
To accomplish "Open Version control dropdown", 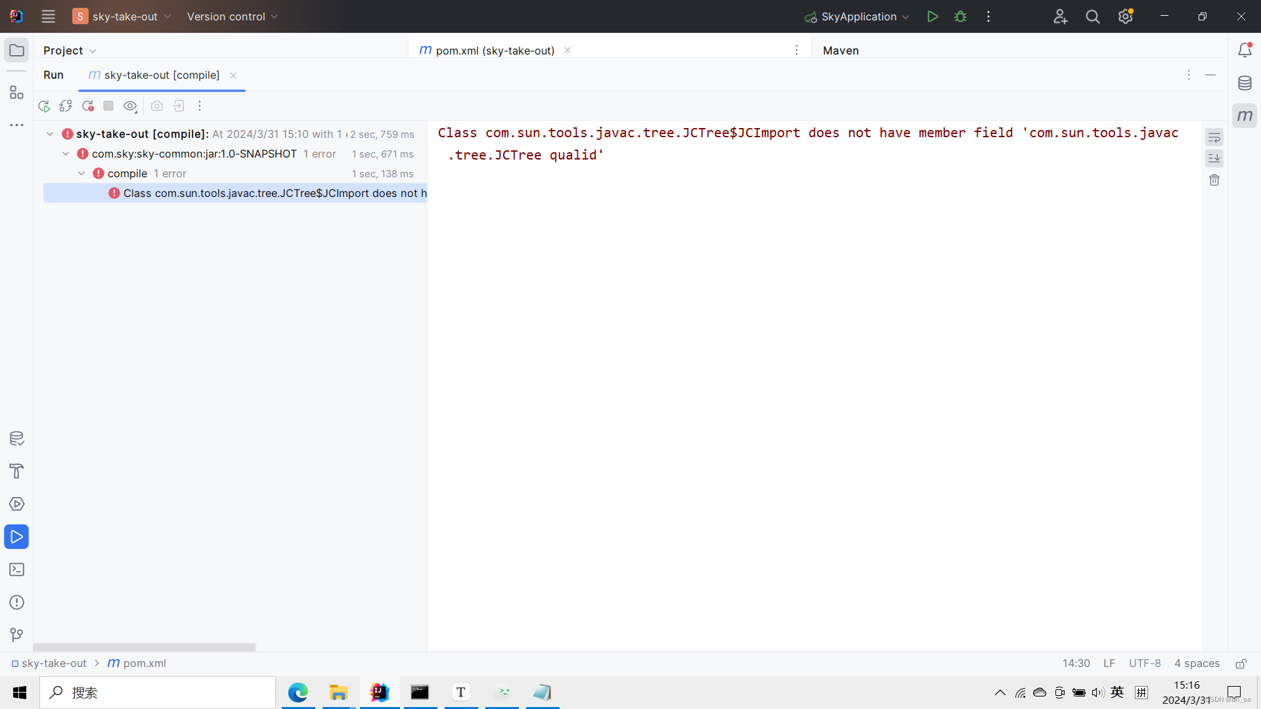I will tap(232, 16).
